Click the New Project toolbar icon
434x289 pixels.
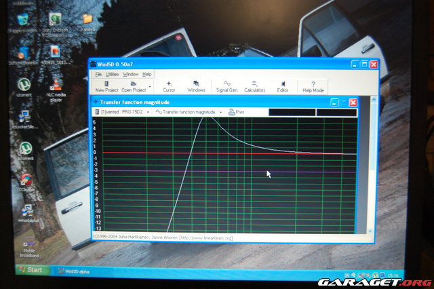point(106,85)
